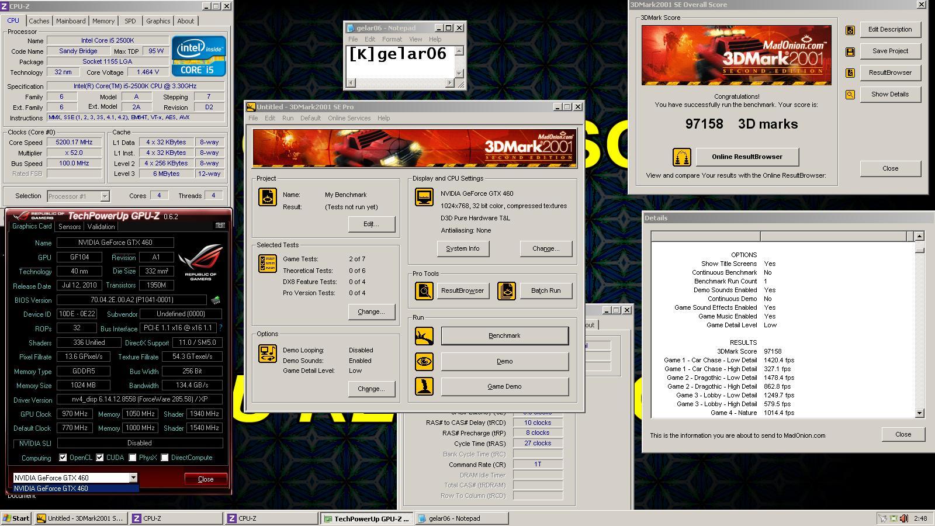Click the Project name icon in 3DMark
Screen dimensions: 935x526
tap(268, 197)
